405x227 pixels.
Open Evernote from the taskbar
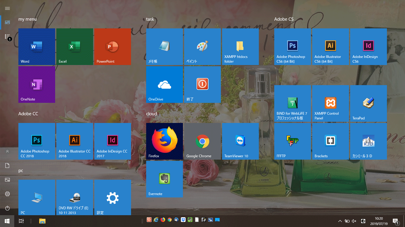[x=190, y=220]
